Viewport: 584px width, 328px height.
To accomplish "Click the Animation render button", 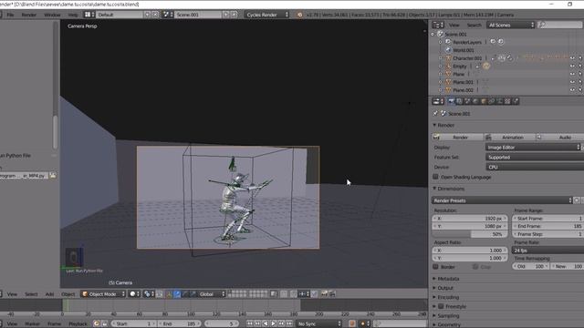I will 509,138.
